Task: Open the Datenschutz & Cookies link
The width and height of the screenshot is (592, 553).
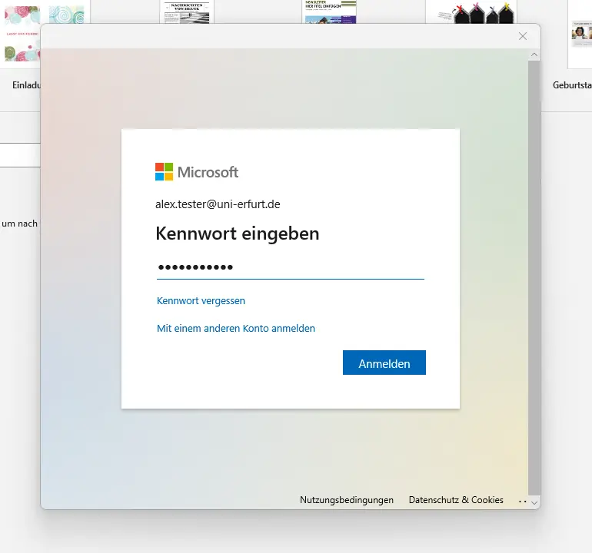Action: click(456, 500)
